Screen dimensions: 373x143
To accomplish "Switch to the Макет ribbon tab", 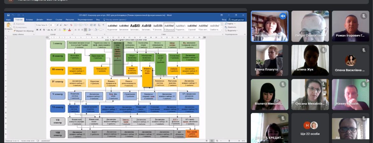I will click(49, 20).
